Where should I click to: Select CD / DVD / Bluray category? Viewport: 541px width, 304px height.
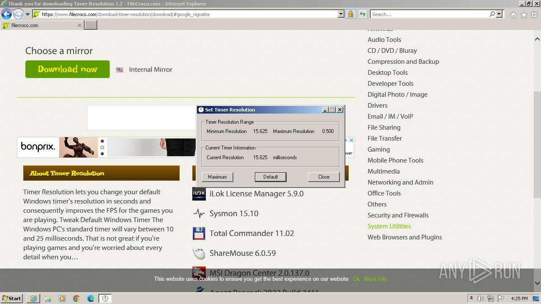392,51
